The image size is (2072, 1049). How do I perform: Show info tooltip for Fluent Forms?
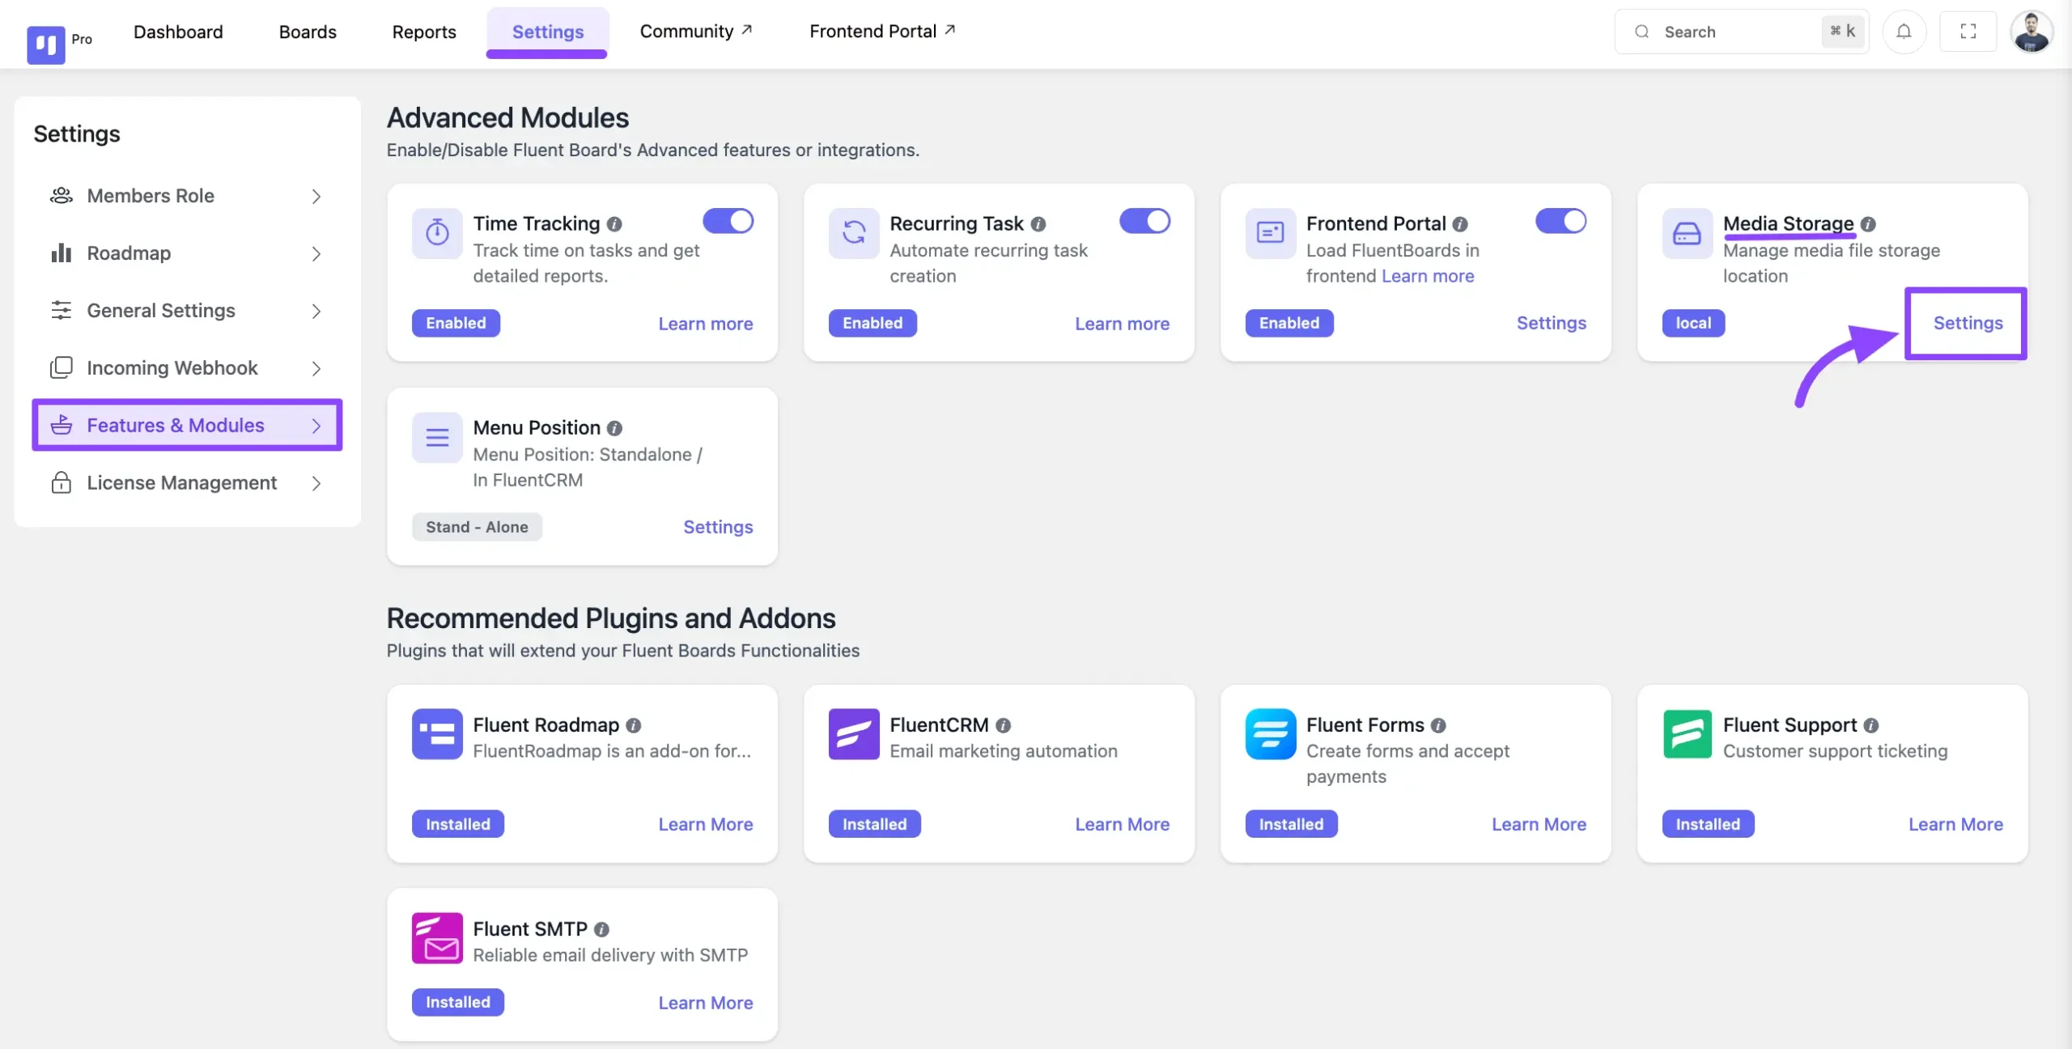coord(1437,725)
